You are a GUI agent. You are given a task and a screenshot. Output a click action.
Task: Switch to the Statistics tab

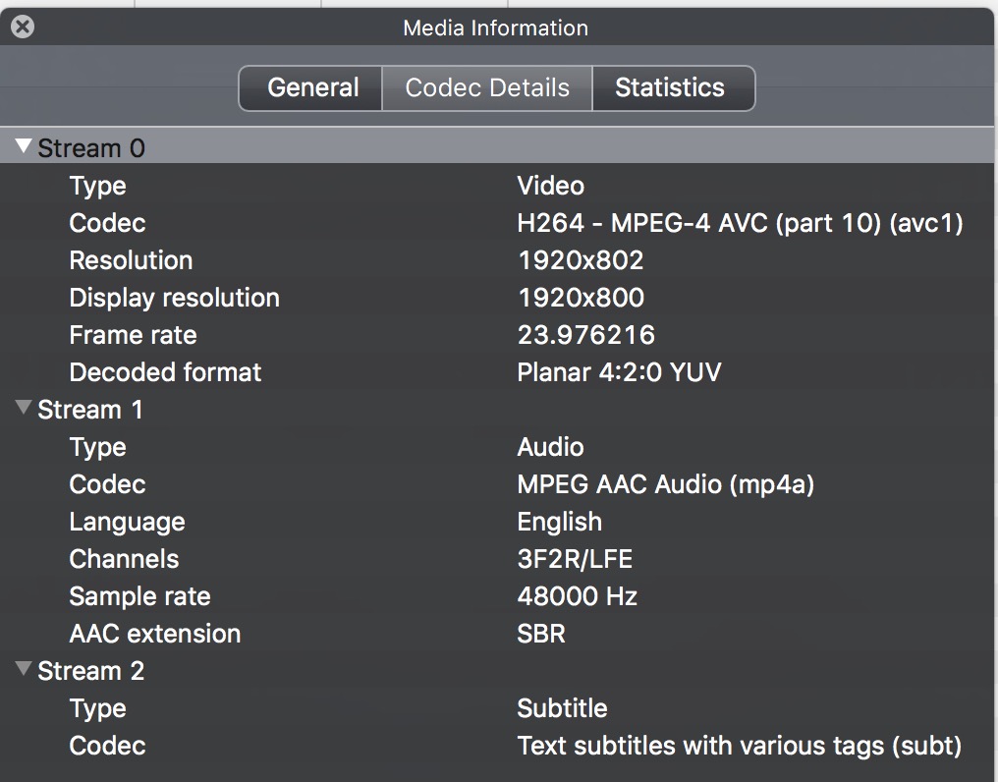tap(670, 88)
